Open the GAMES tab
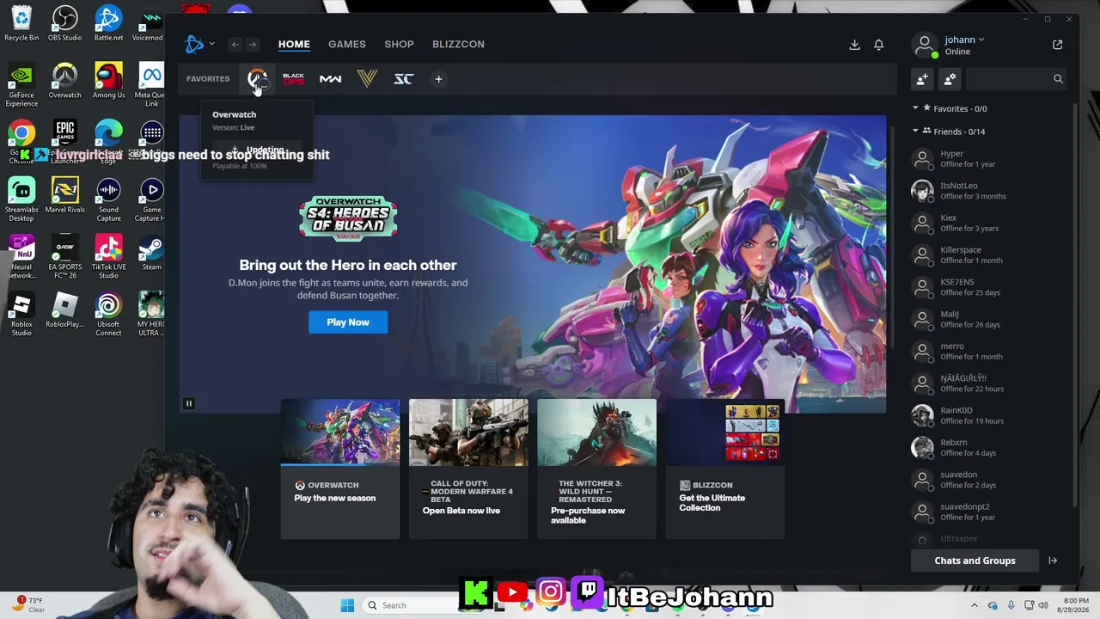The image size is (1100, 619). pos(347,44)
